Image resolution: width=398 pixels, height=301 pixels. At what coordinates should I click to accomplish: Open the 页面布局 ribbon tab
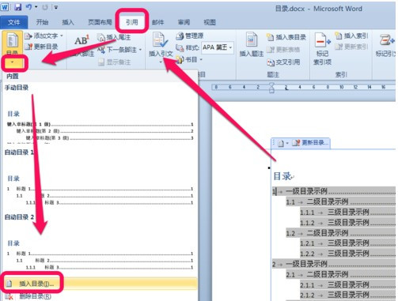tap(100, 22)
